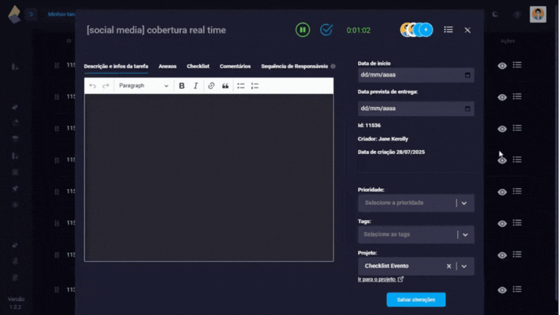Open the Checklist tab
This screenshot has width=560, height=315.
pyautogui.click(x=198, y=66)
